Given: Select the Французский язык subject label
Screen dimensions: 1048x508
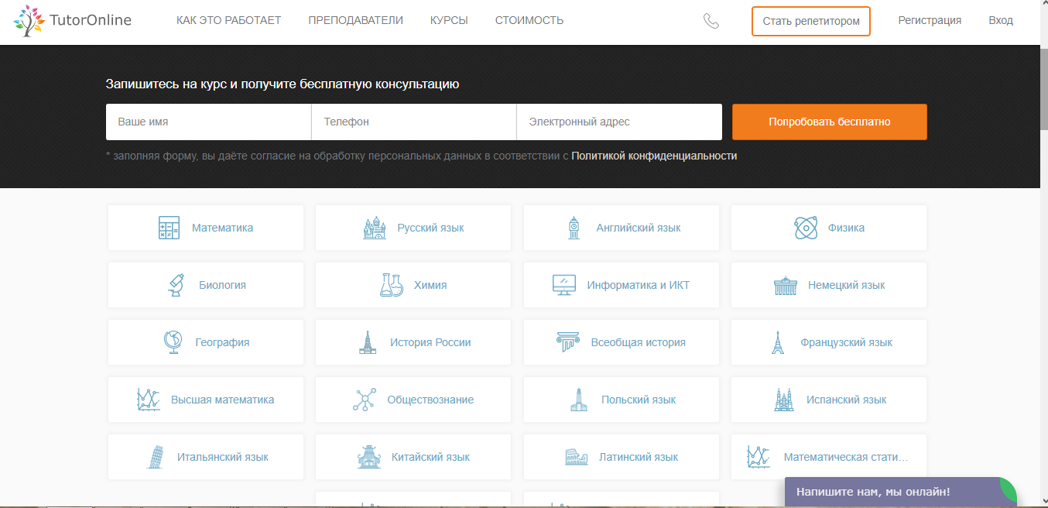Looking at the screenshot, I should point(847,342).
